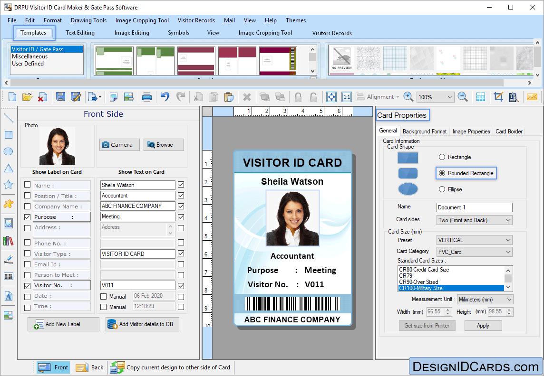The height and width of the screenshot is (376, 544).
Task: Check the Name label checkbox
Action: pos(28,185)
